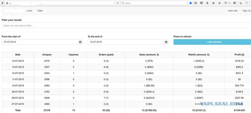Click the orders value 6 (5)

point(106,92)
